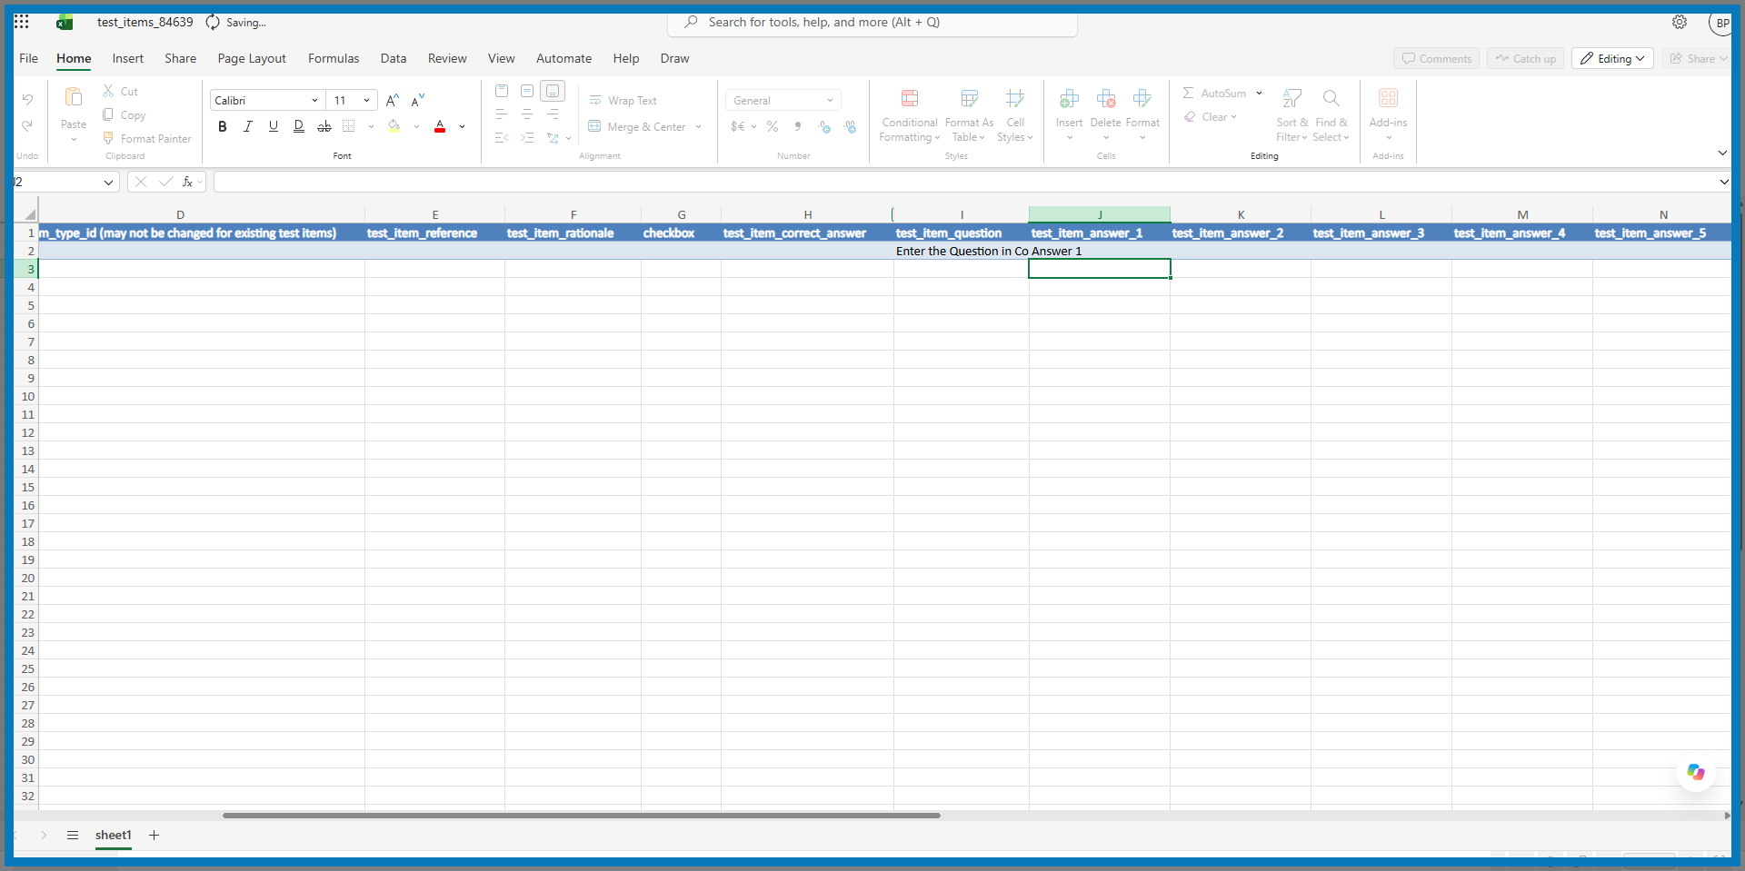This screenshot has height=871, width=1745.
Task: Open Sort & Filter menu
Action: coord(1291,114)
